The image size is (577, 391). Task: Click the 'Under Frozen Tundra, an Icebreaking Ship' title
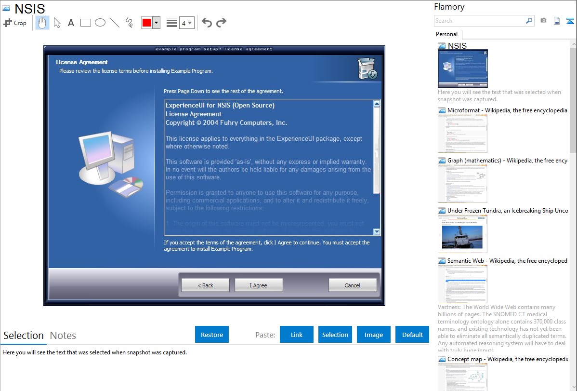508,211
